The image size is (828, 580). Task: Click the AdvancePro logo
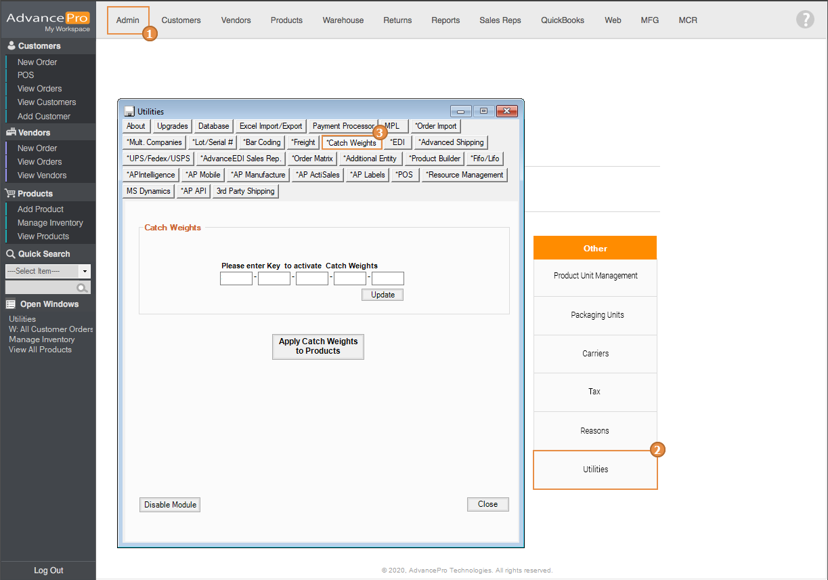[47, 19]
